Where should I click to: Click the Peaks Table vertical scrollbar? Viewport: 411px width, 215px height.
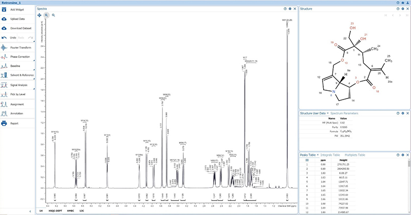408,185
